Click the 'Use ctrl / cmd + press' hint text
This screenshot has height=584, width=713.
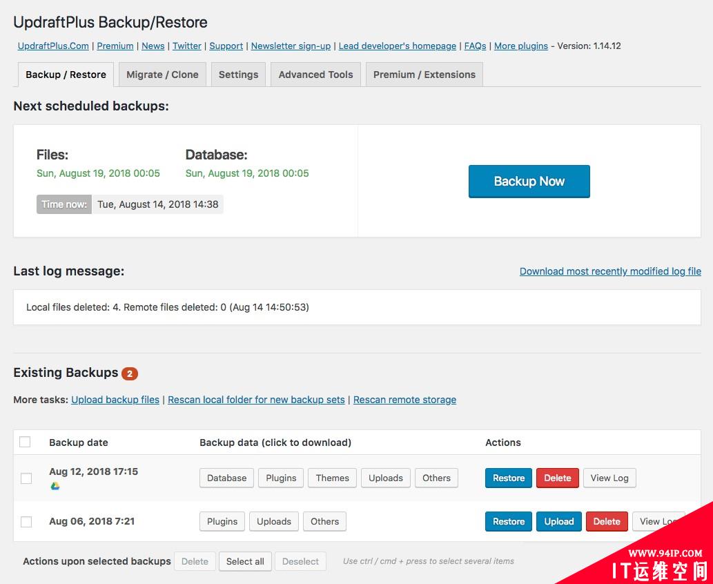pos(429,561)
